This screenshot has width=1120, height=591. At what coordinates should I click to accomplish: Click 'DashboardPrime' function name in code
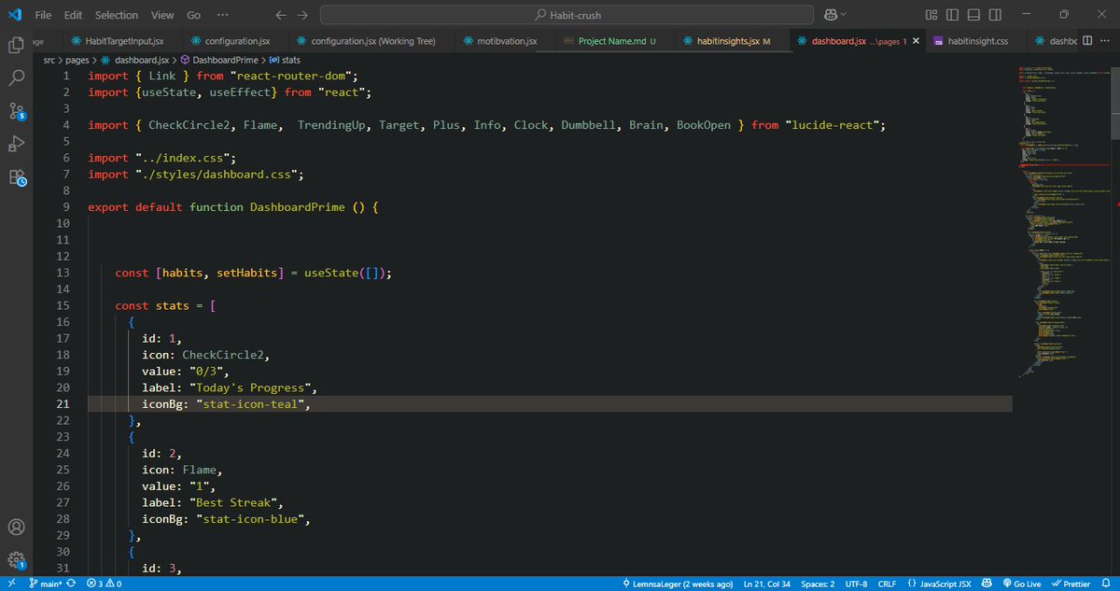[297, 207]
